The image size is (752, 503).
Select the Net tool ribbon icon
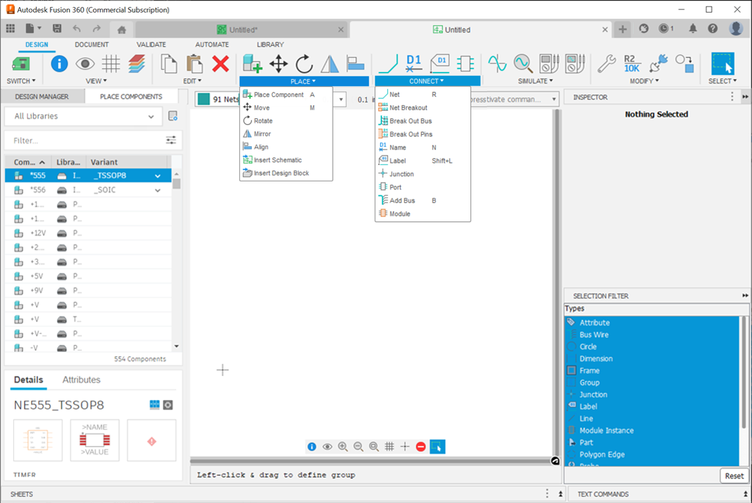pyautogui.click(x=388, y=64)
